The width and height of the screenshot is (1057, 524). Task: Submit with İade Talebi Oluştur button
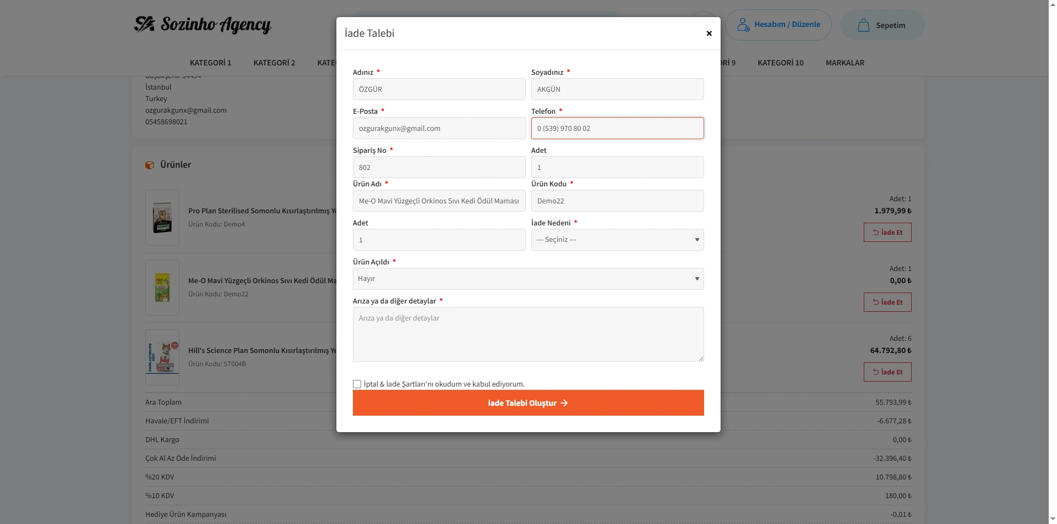528,403
